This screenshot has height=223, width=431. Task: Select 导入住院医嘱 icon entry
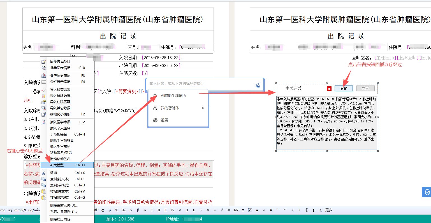point(44,102)
